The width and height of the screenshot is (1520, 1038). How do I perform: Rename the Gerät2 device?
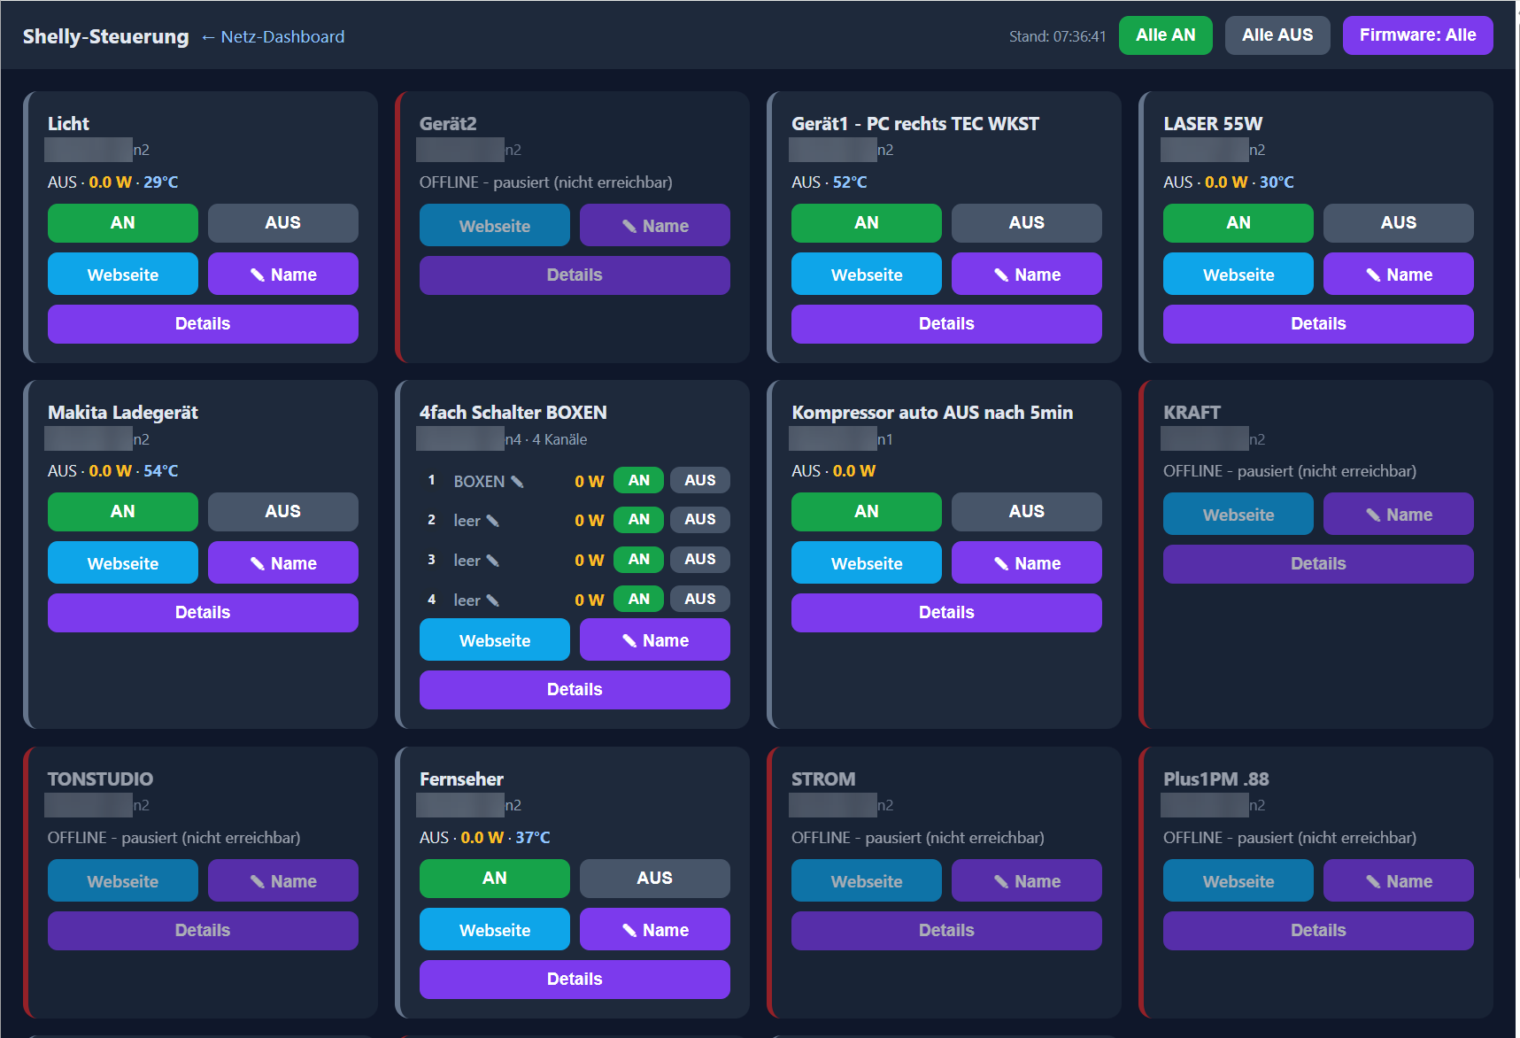coord(655,226)
